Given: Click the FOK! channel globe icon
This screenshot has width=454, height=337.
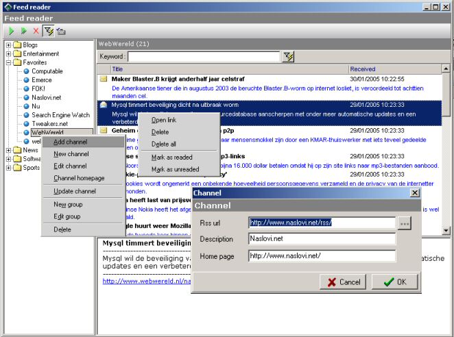Looking at the screenshot, I should point(26,88).
